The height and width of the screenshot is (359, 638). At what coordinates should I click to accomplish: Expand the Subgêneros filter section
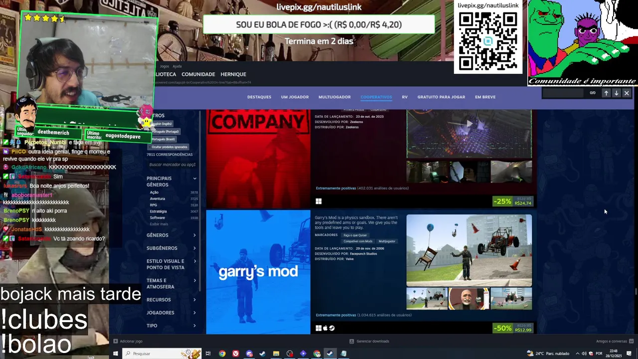(172, 248)
